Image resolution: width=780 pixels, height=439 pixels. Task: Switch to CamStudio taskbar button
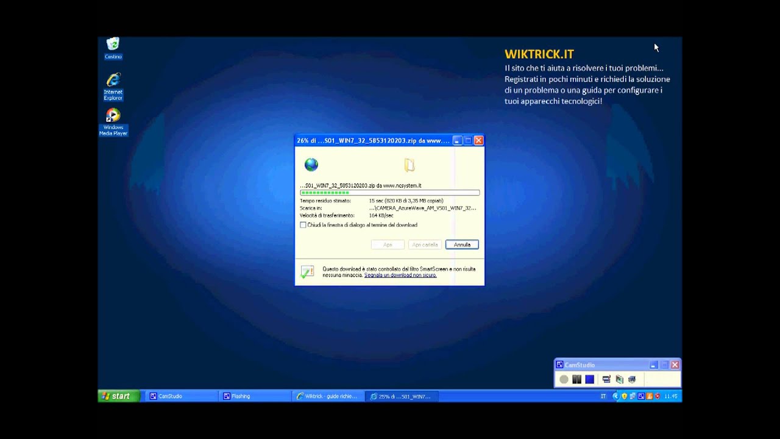(x=182, y=396)
